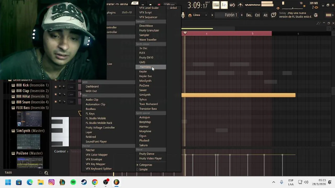Choose Fruity Granulizer from the plugin menu
The height and width of the screenshot is (188, 335).
pyautogui.click(x=151, y=31)
